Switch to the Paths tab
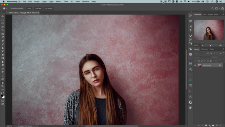Screen dimensions: 225x127 point(212,49)
